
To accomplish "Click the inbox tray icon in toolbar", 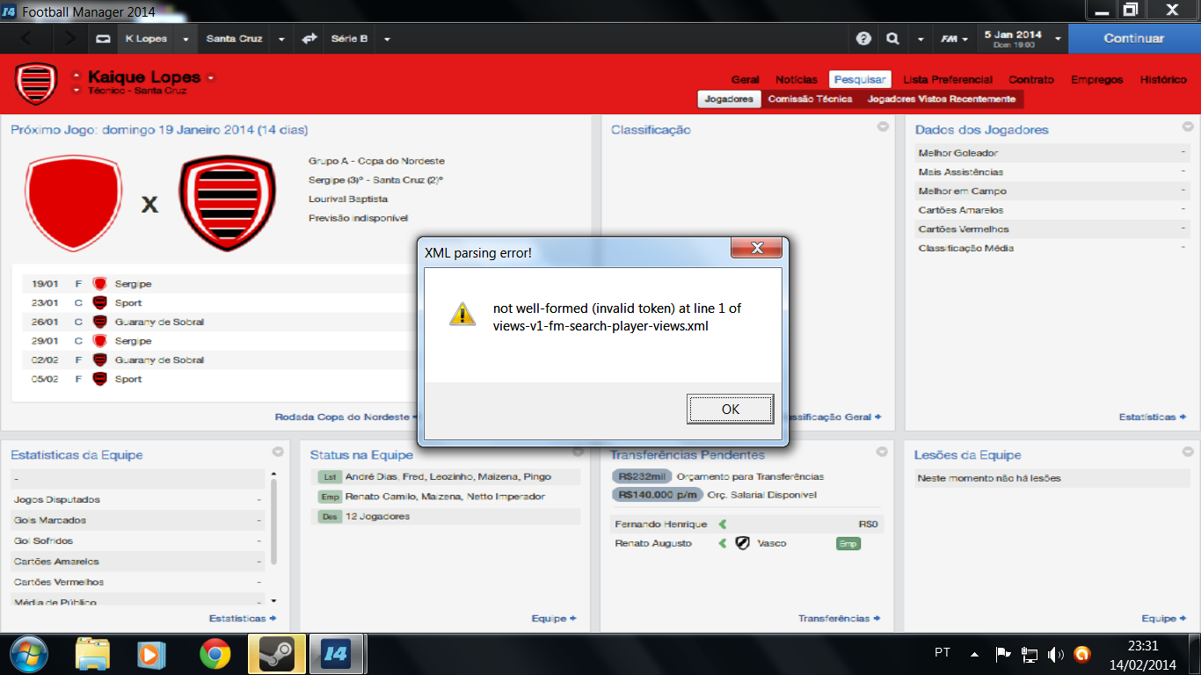I will (103, 39).
